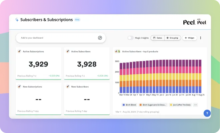Click the with Peel logo at far right
The width and height of the screenshot is (220, 133).
[202, 22]
